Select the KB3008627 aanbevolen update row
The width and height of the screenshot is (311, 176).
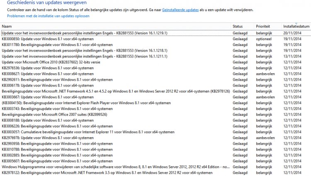point(155,74)
